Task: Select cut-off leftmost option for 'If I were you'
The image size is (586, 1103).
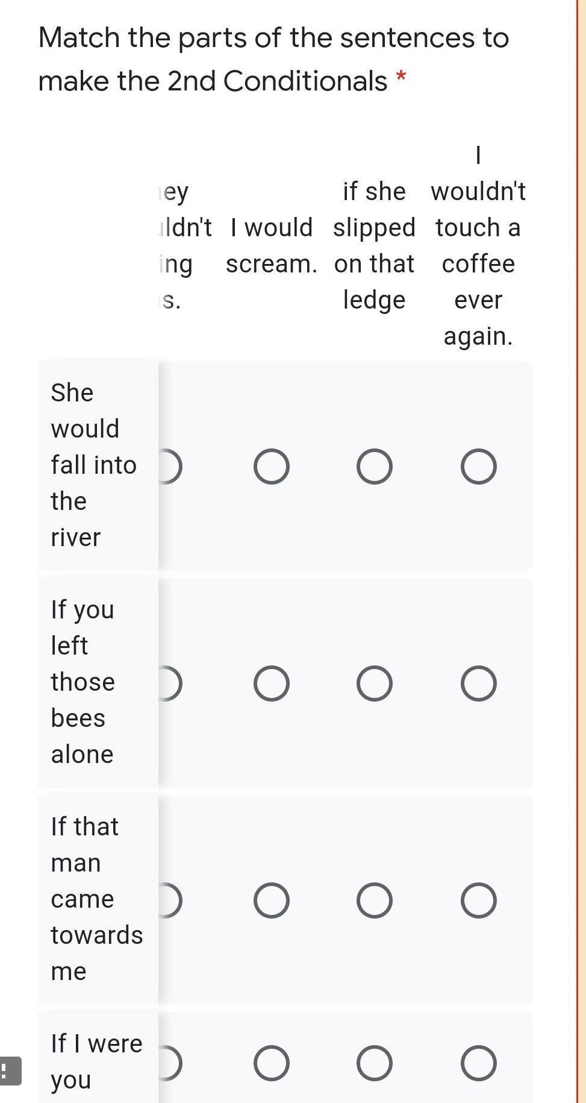Action: pyautogui.click(x=169, y=1063)
